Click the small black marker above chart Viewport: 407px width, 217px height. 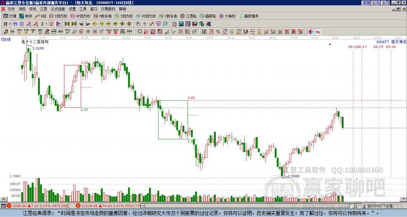coord(330,44)
